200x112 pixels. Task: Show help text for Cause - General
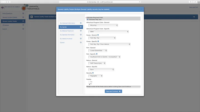pos(98,35)
